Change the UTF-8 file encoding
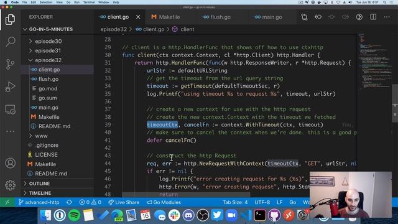 (262, 202)
